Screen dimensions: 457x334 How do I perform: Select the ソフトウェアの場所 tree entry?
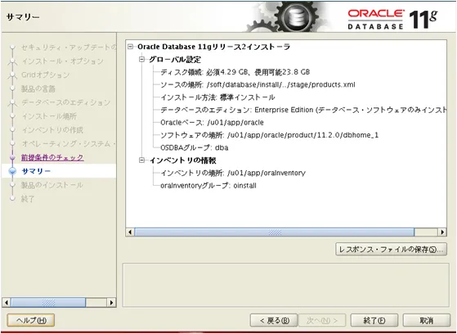click(269, 135)
